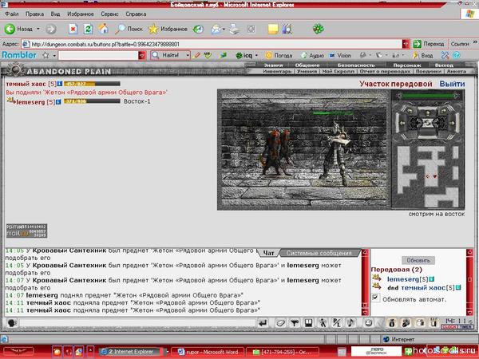Open Rambler search field dropdown
Viewport: 479px width, 359px height.
142,55
